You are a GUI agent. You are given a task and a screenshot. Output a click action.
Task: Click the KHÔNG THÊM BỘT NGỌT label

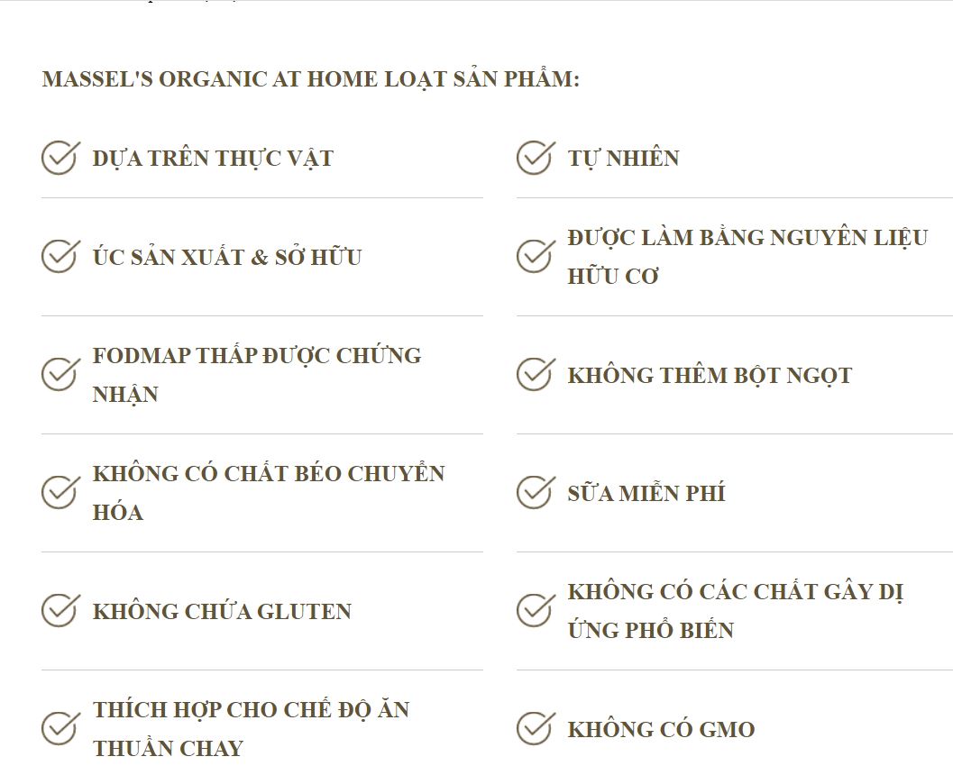710,376
